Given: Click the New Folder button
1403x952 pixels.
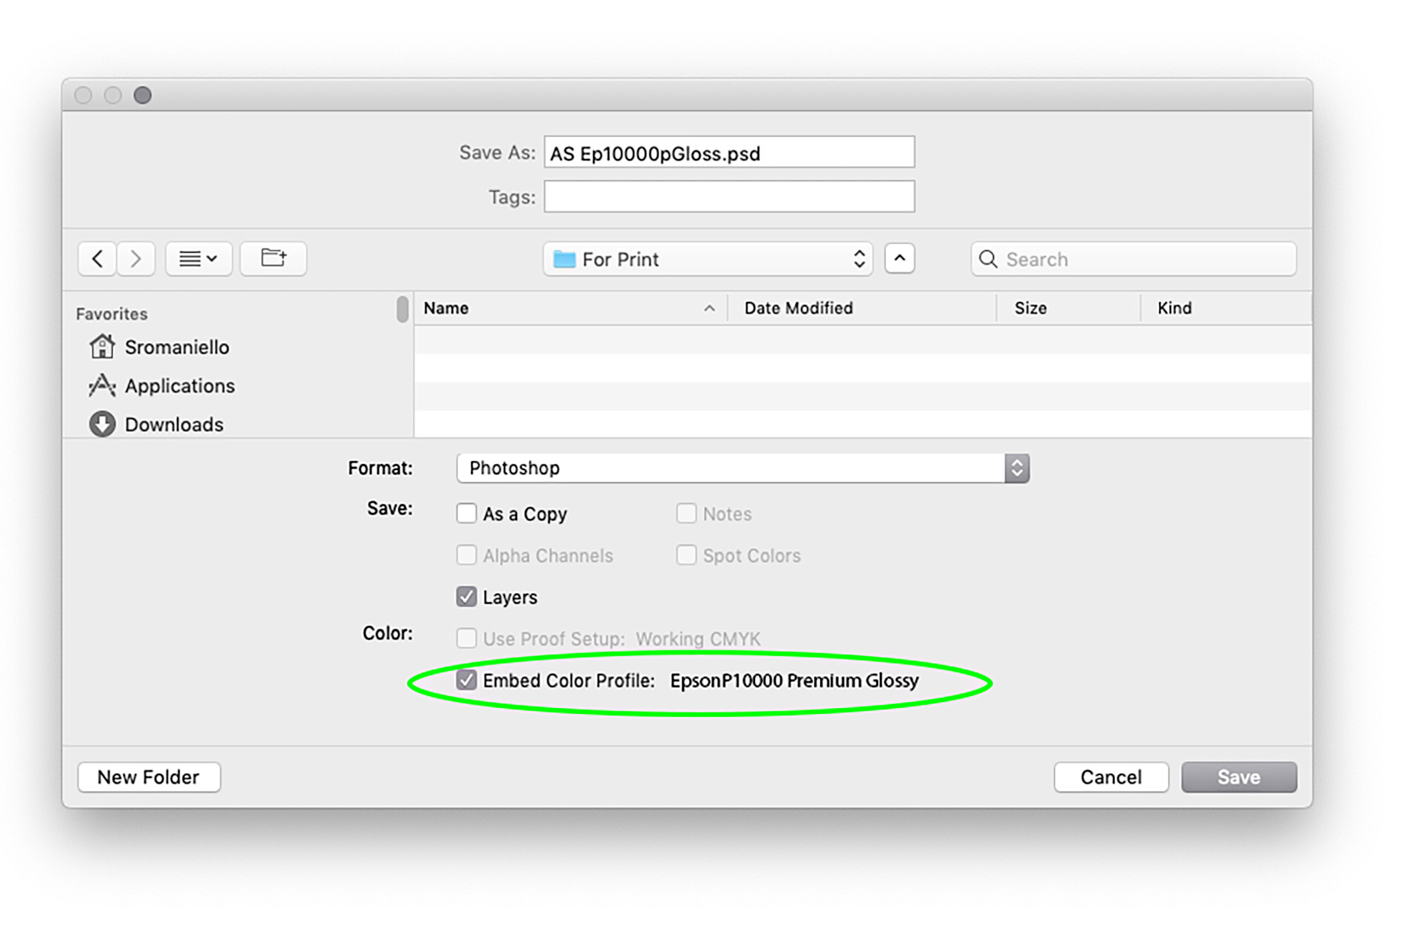Looking at the screenshot, I should tap(148, 777).
